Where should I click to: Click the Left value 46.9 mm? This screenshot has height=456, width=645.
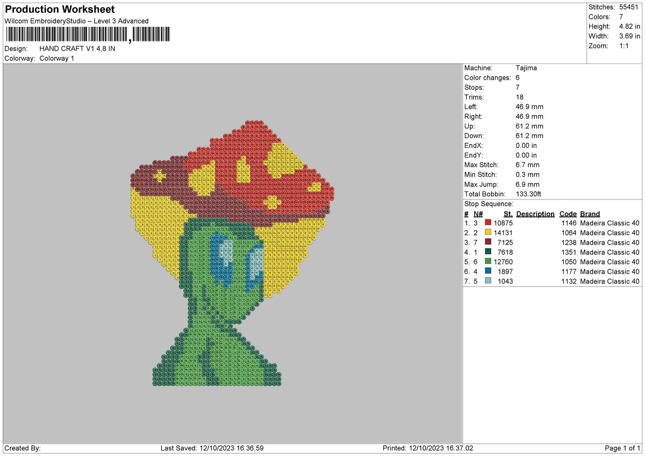point(529,106)
